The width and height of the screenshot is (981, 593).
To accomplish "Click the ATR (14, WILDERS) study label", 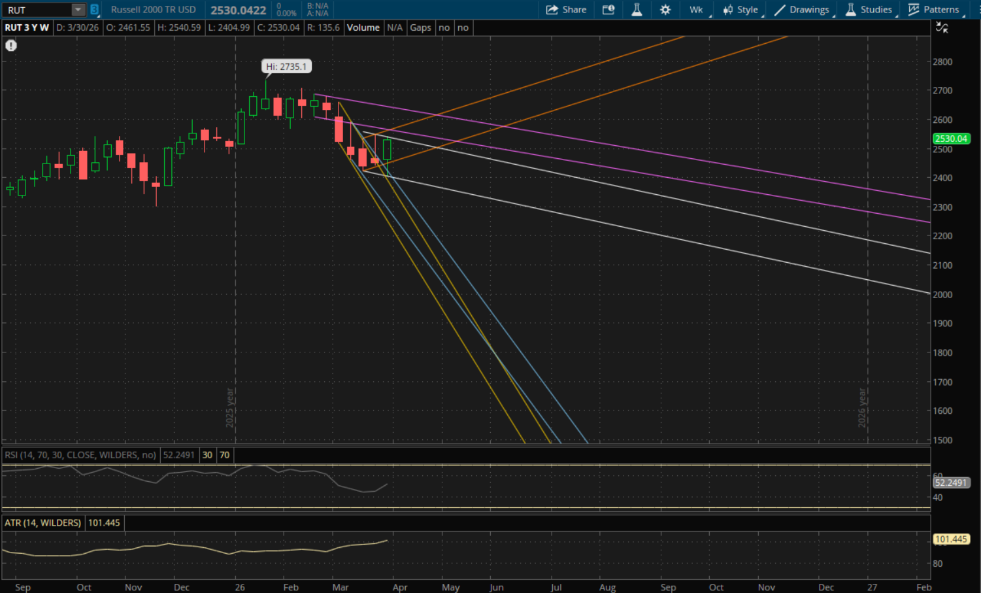I will [42, 523].
